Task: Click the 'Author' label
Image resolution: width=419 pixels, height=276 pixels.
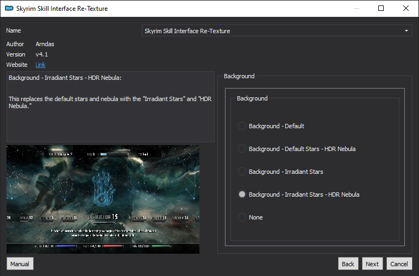Action: click(15, 44)
